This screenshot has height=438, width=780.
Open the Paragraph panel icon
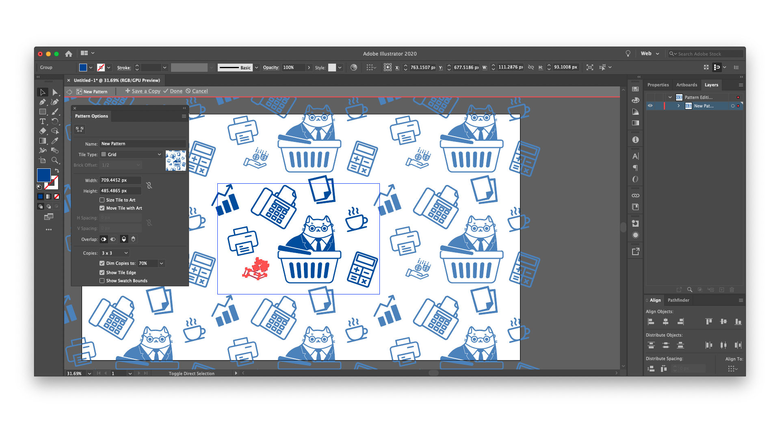click(x=635, y=168)
